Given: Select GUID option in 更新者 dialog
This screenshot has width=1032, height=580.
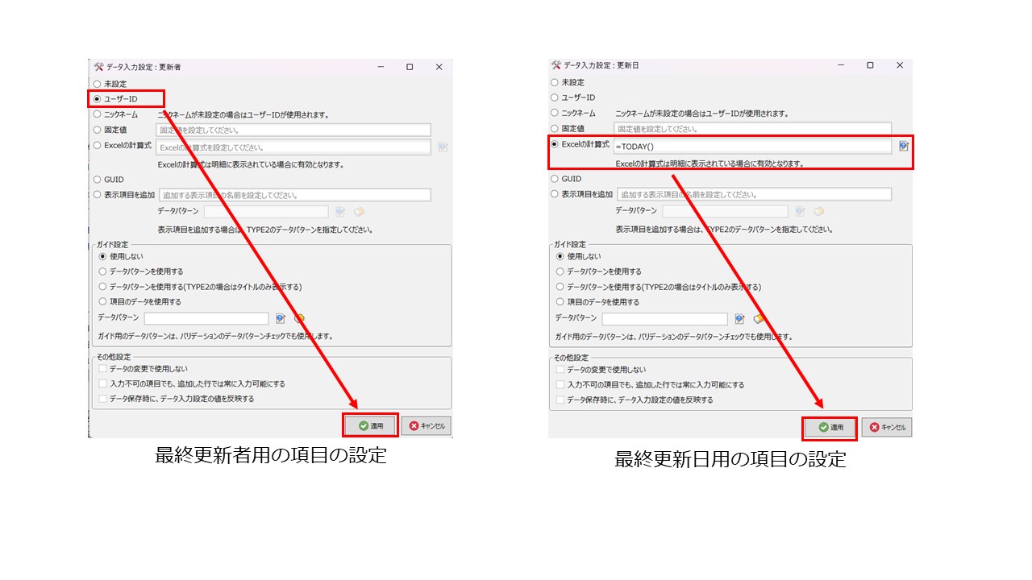Looking at the screenshot, I should pos(98,180).
